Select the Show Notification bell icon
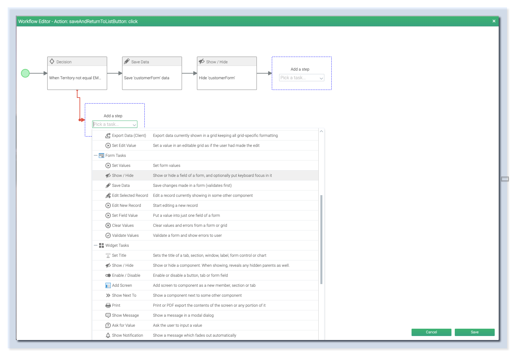 [x=108, y=335]
